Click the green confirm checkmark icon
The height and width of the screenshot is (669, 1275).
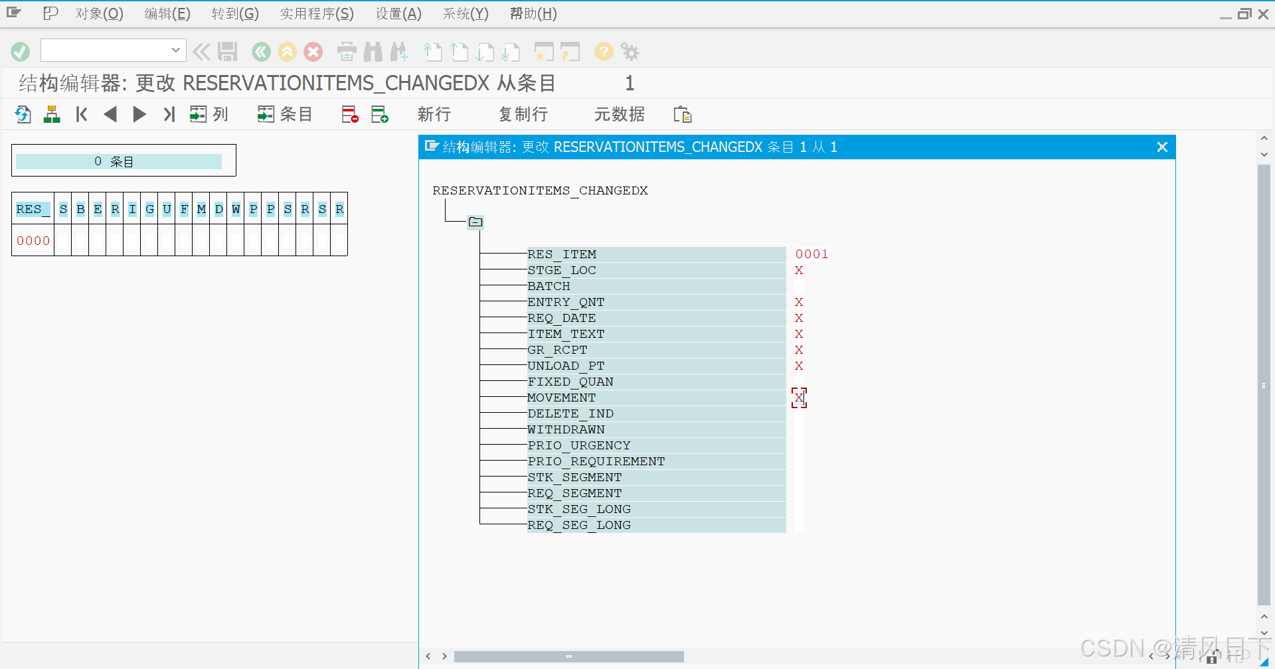(x=19, y=51)
